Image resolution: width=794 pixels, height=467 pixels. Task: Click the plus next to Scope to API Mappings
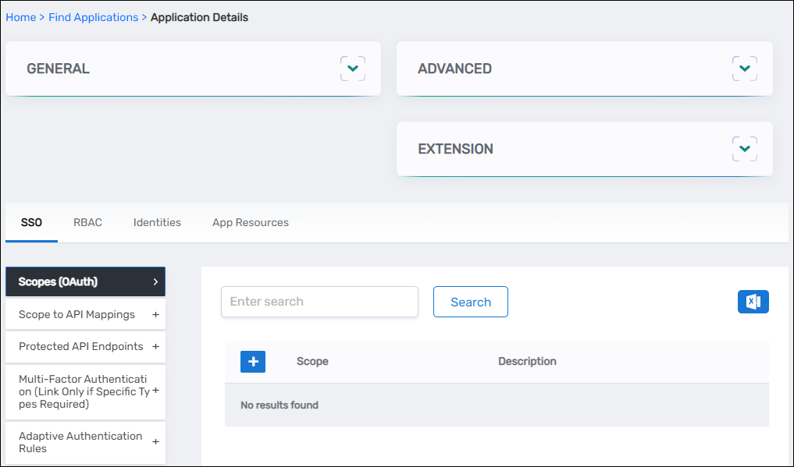coord(154,314)
